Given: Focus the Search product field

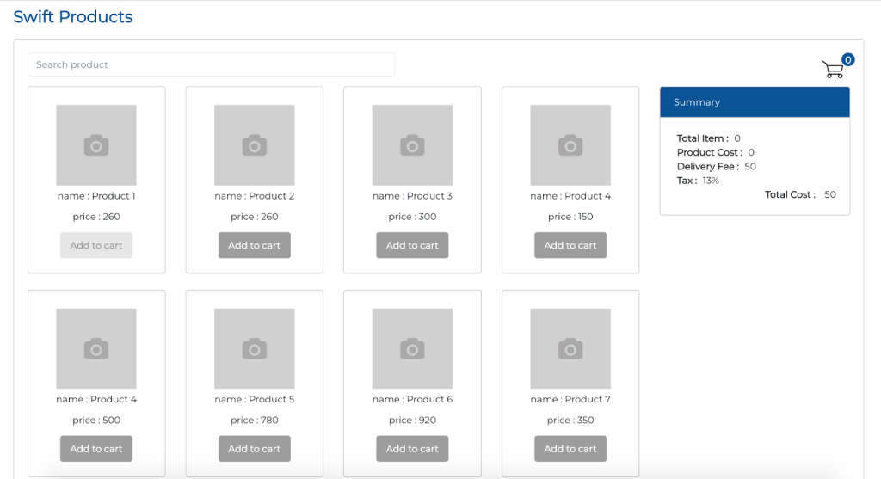Looking at the screenshot, I should pos(212,64).
